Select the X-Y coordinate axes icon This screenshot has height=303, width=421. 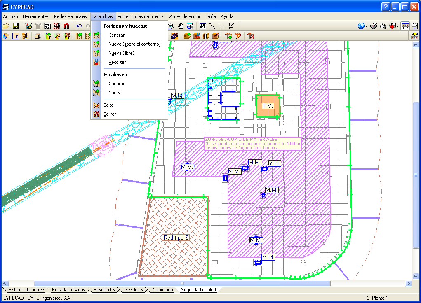point(212,26)
